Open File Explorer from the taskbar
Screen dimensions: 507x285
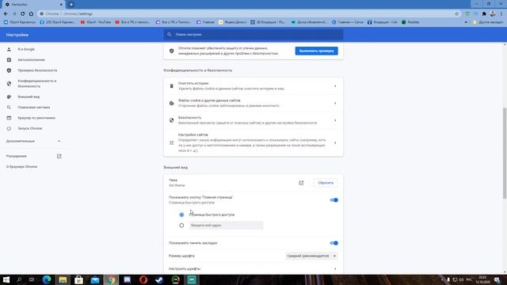point(63,279)
